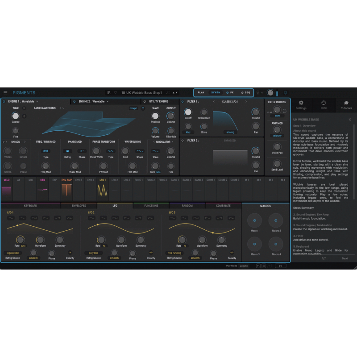Open the Tutorials graduation cap icon
The width and height of the screenshot is (357, 357).
[x=346, y=103]
